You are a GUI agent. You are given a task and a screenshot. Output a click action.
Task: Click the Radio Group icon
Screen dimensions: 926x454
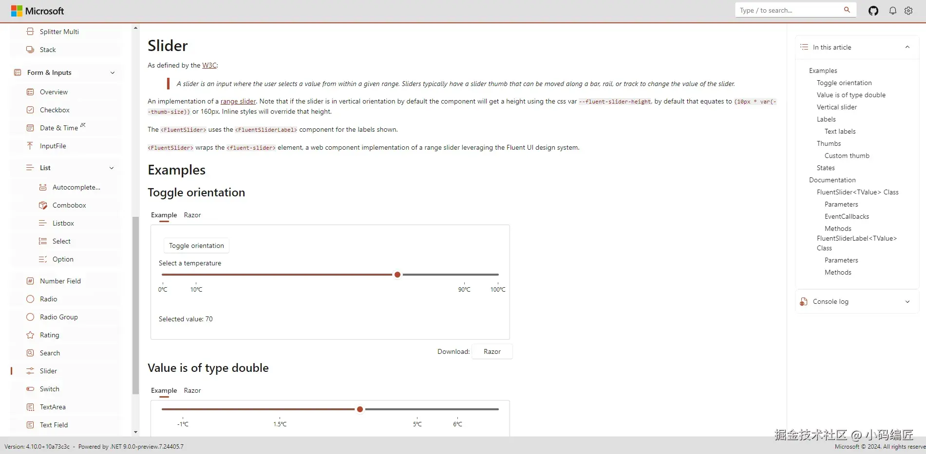click(x=30, y=317)
